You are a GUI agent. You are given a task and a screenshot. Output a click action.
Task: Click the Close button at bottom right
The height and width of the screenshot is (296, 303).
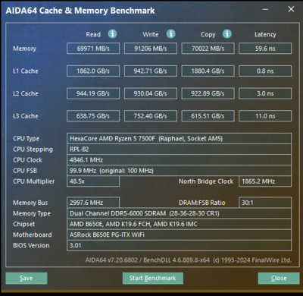point(279,278)
